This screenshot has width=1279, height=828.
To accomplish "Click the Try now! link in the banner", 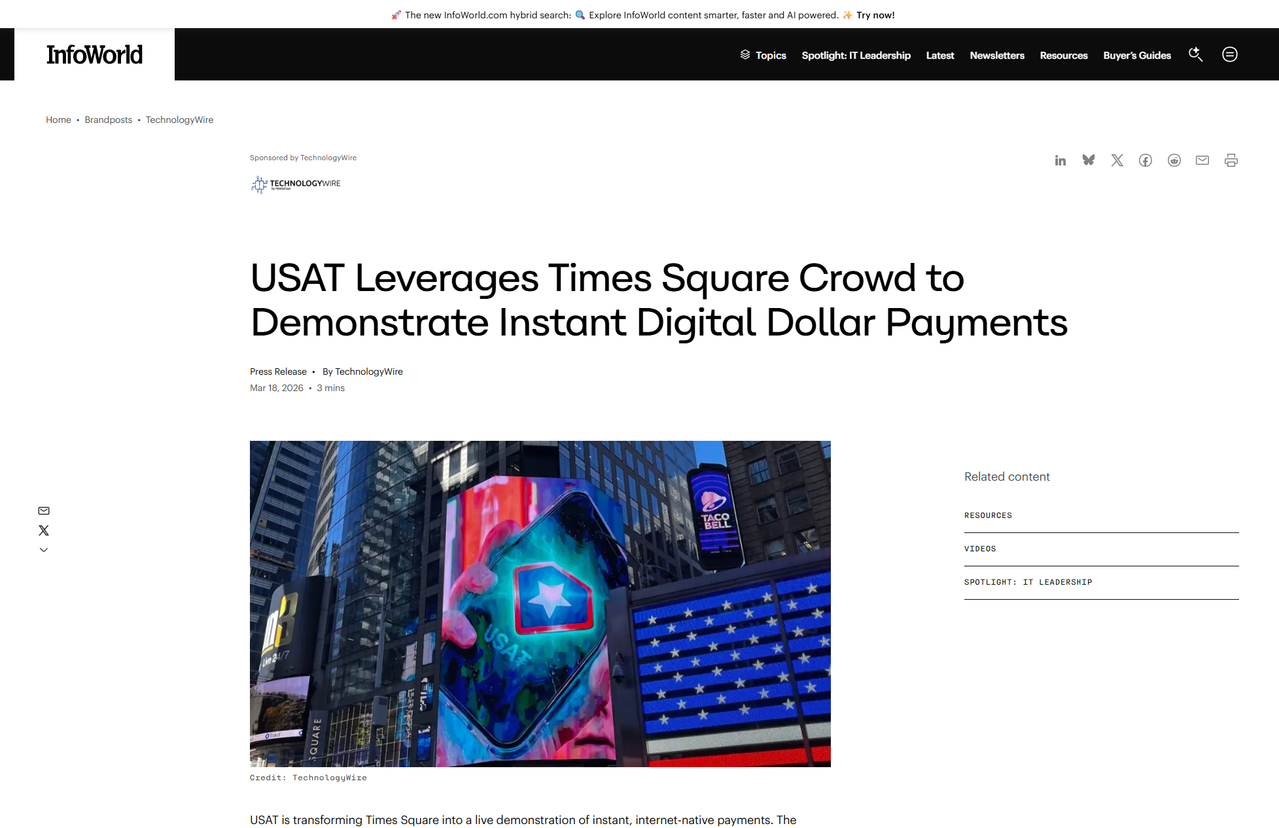I will pos(874,14).
